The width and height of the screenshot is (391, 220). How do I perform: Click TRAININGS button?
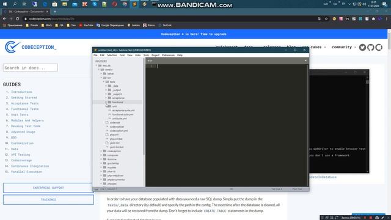(x=48, y=200)
